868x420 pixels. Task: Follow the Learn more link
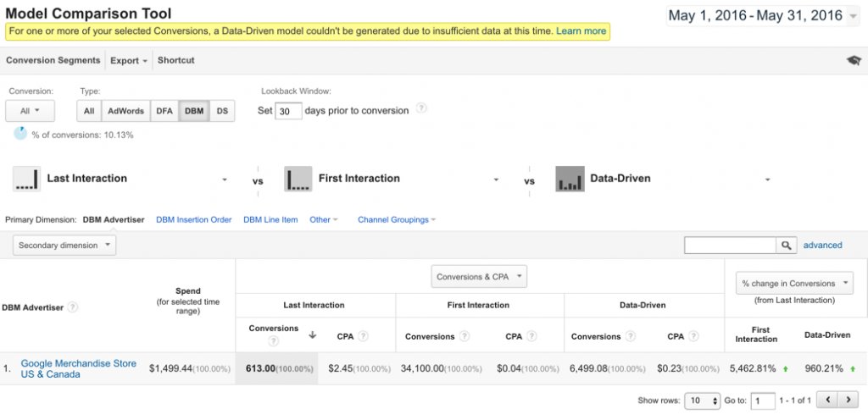tap(581, 31)
